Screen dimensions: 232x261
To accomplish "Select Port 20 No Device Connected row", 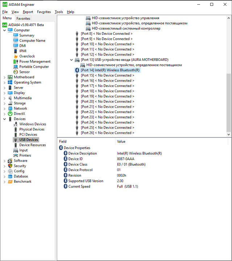I will (x=107, y=101).
